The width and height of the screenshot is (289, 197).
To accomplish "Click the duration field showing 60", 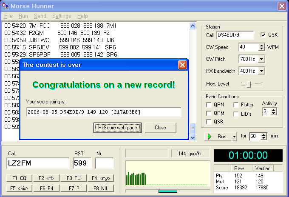I will 255,136.
